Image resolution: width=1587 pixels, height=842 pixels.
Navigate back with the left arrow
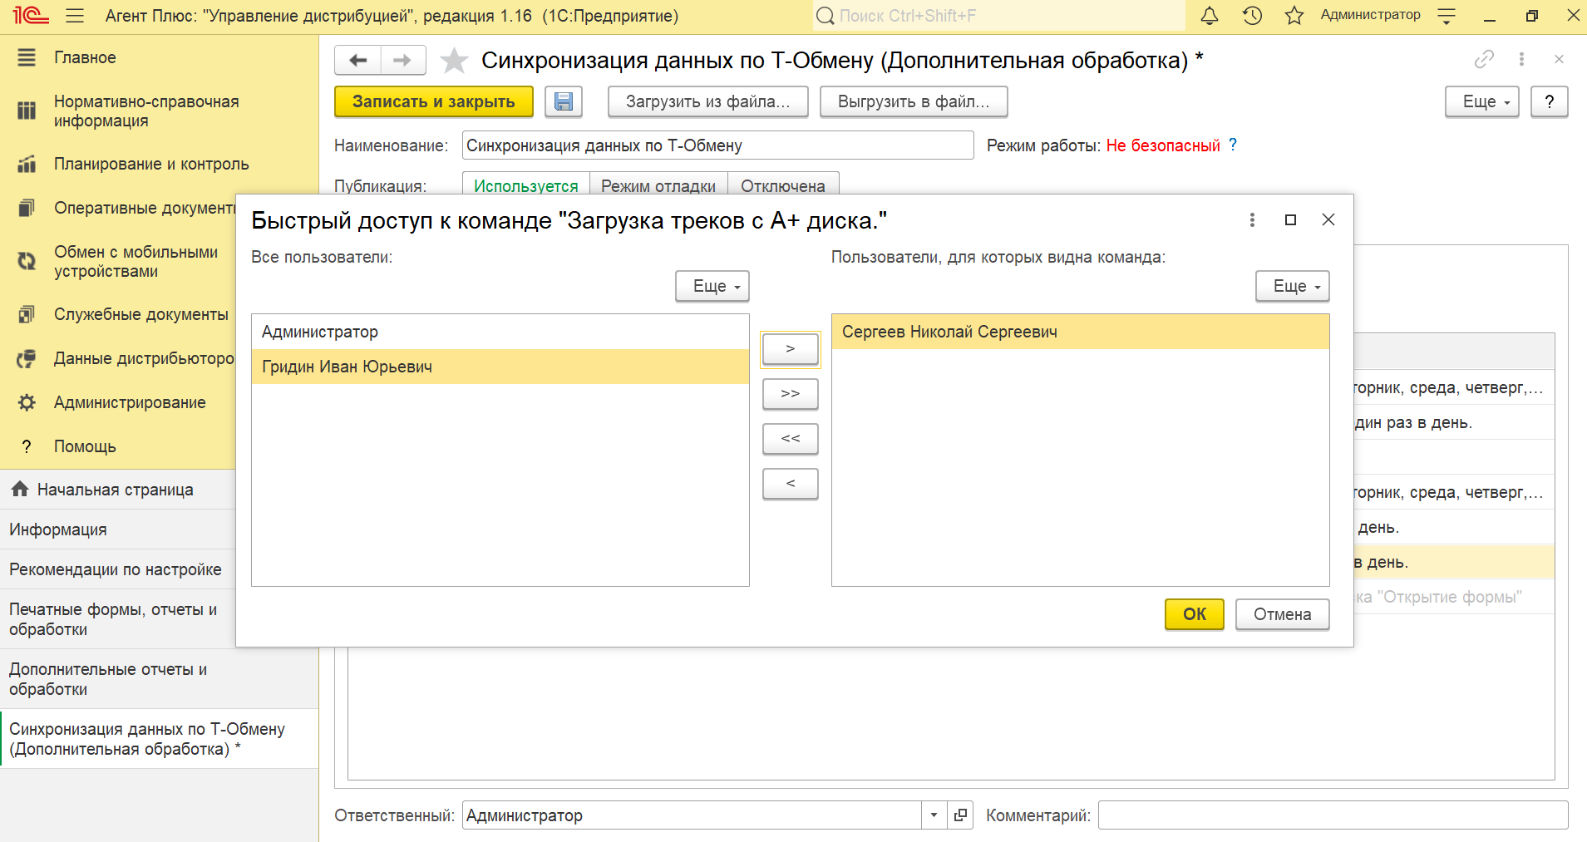357,60
